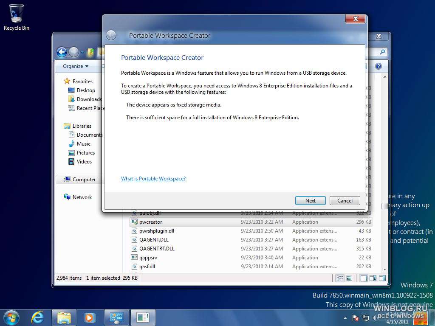The image size is (435, 326).
Task: Switch Explorer to details view in the status bar
Action: pyautogui.click(x=340, y=278)
